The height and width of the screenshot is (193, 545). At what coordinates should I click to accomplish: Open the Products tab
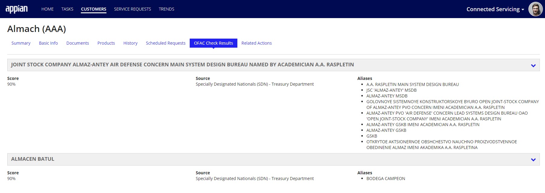pyautogui.click(x=106, y=43)
